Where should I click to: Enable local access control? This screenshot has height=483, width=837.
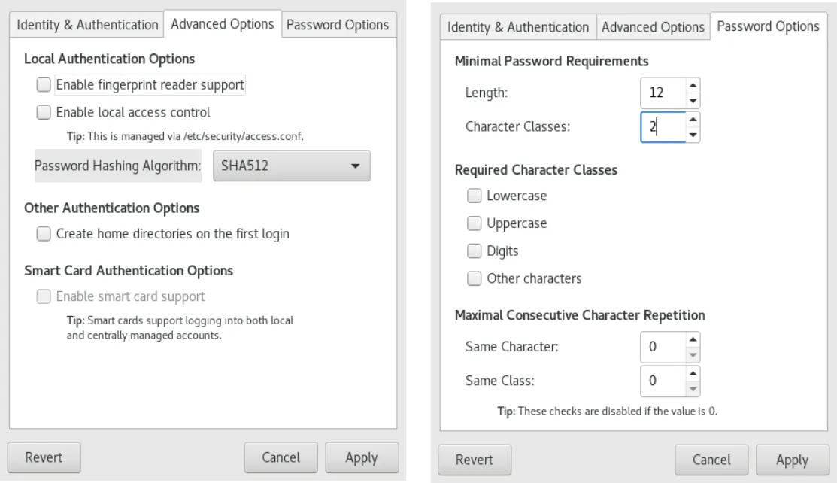[x=44, y=111]
